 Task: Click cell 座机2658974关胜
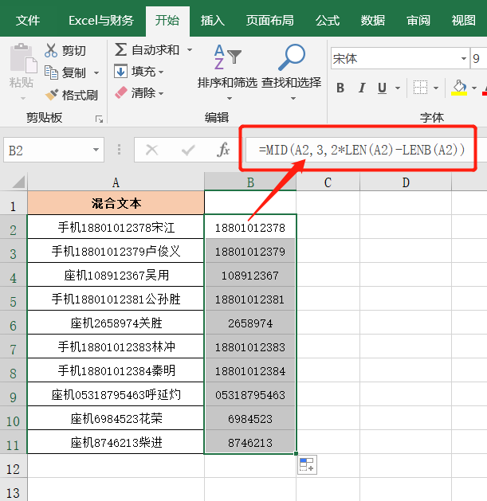[116, 323]
